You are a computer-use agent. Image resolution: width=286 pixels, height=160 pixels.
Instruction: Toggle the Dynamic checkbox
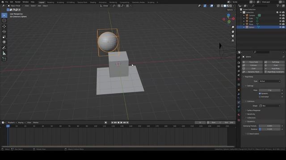(260, 94)
